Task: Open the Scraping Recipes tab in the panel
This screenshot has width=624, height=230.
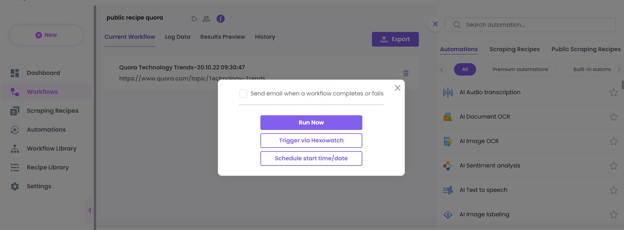Action: click(x=515, y=49)
